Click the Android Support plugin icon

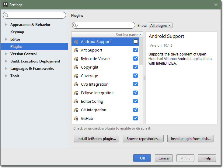tap(76, 41)
